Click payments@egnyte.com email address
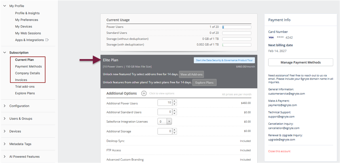 click(282, 105)
